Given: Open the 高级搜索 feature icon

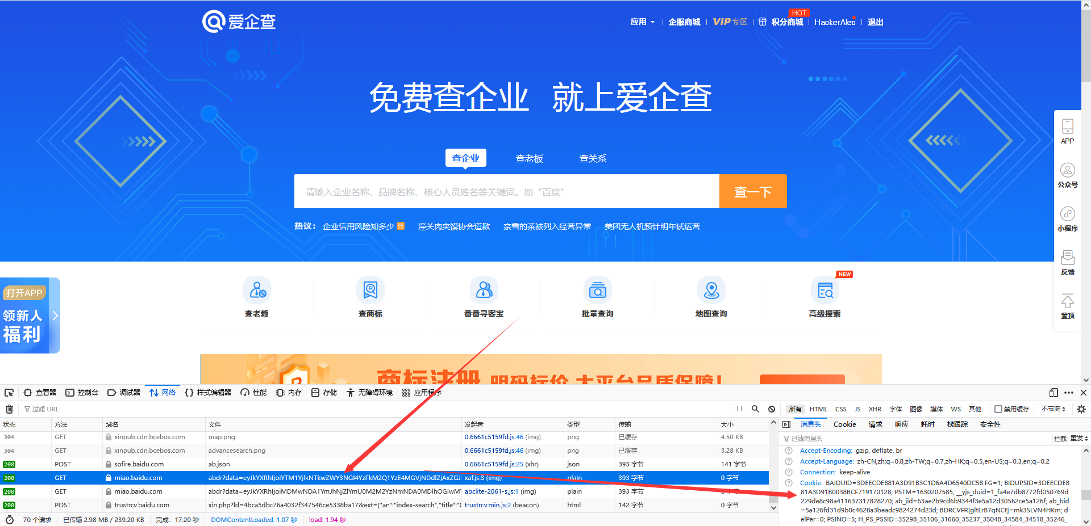Looking at the screenshot, I should click(825, 290).
